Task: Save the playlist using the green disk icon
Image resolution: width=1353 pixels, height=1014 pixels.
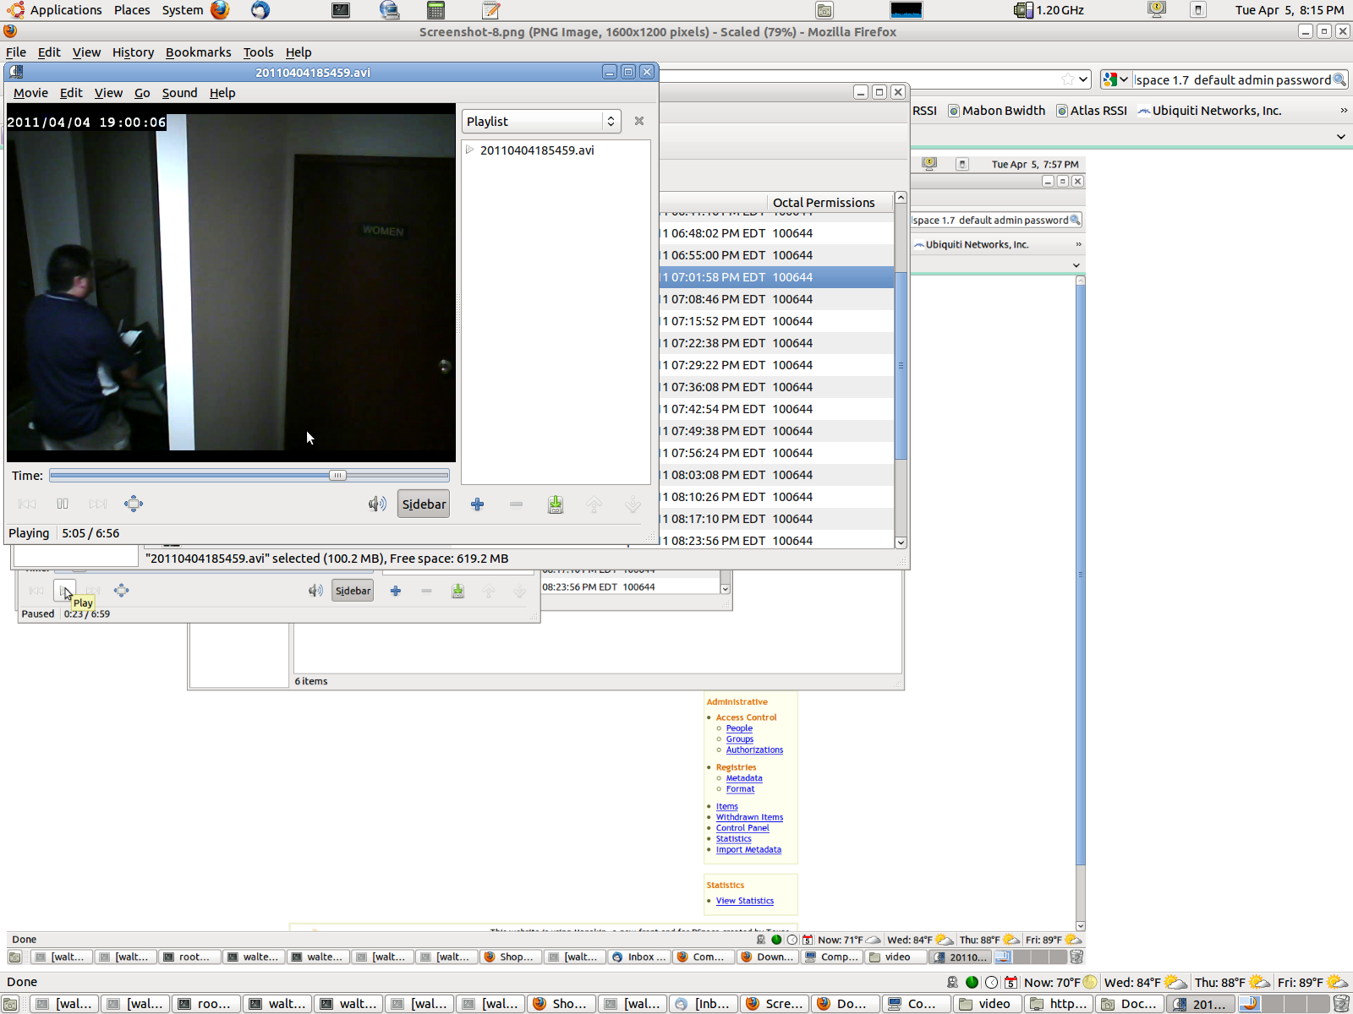Action: pyautogui.click(x=556, y=504)
